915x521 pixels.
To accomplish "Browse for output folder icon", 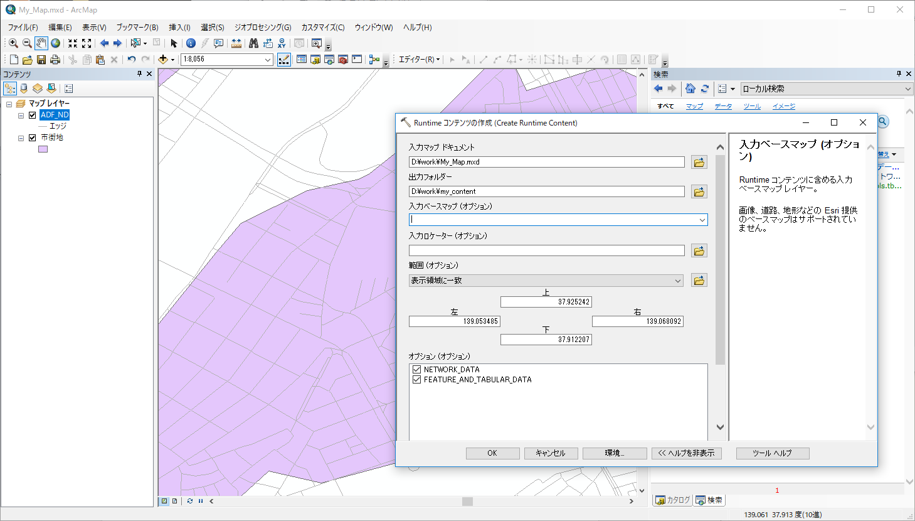I will 699,191.
